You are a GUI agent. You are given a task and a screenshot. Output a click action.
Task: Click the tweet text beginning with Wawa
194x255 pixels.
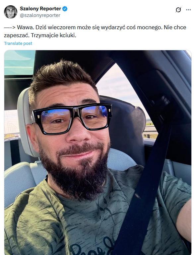(95, 31)
